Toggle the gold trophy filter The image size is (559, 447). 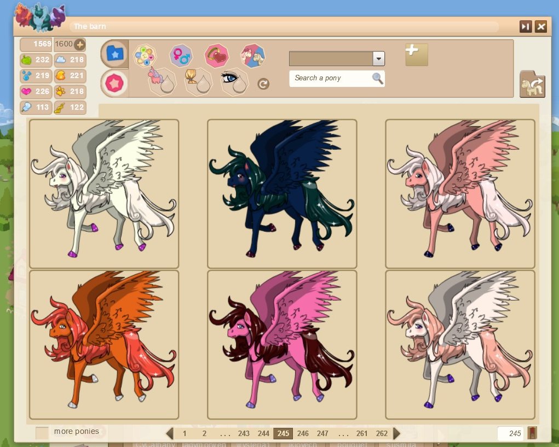(x=198, y=81)
